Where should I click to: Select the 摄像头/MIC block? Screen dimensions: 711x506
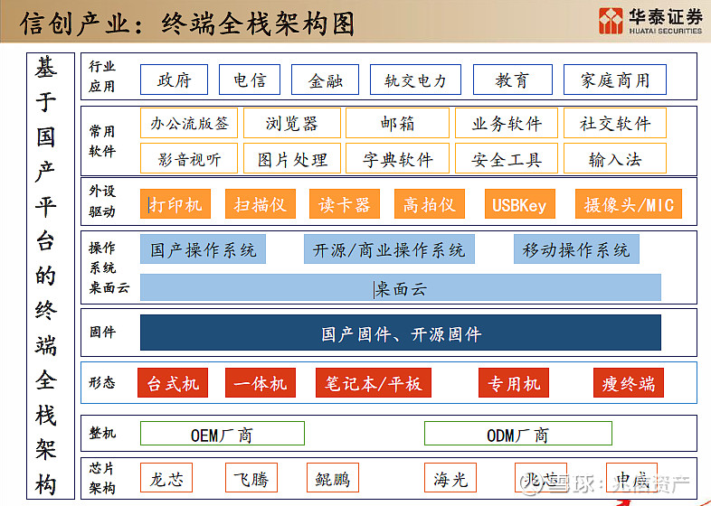click(629, 204)
